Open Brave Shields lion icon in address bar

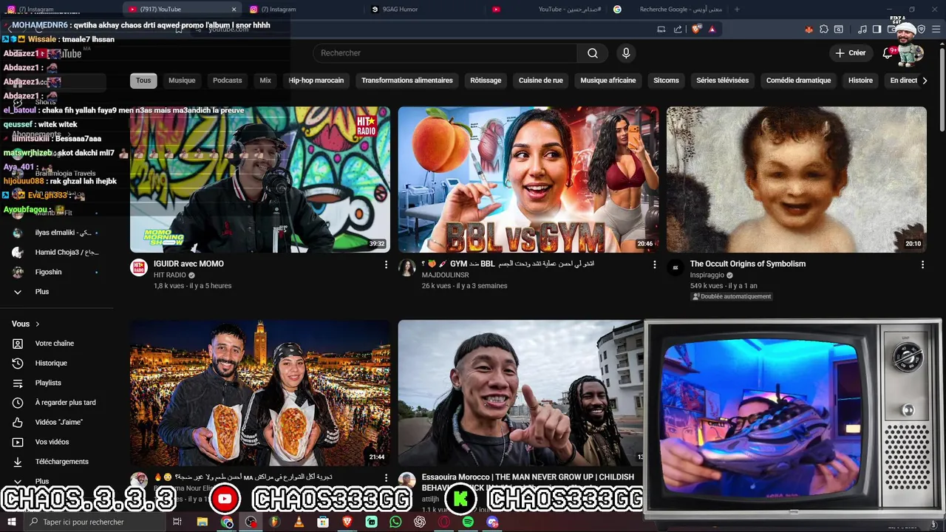pyautogui.click(x=696, y=30)
